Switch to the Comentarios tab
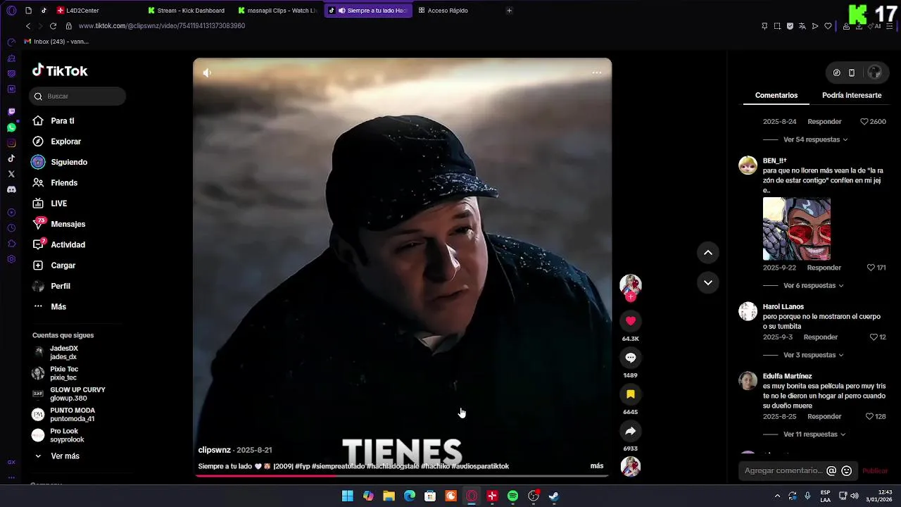 pos(776,95)
